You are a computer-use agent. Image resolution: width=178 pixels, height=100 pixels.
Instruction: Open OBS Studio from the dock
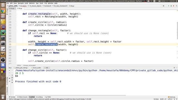3,60
